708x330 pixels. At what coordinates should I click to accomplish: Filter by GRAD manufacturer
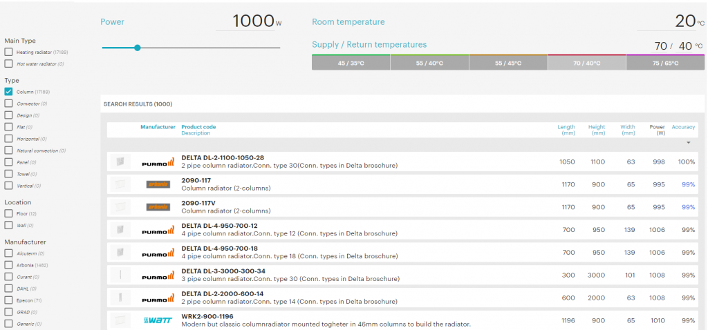tap(8, 311)
